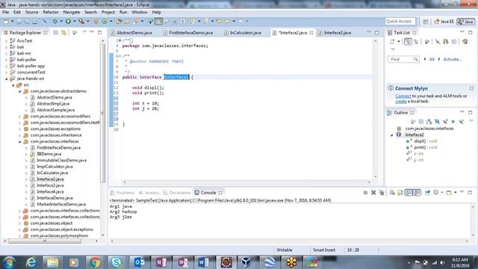Click the Save icon in main toolbar

tap(19, 21)
